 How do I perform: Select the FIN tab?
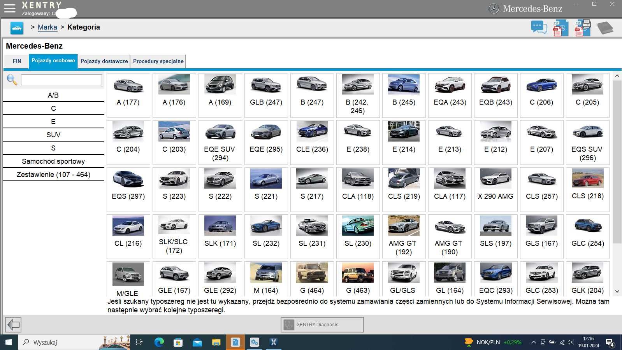[x=17, y=61]
